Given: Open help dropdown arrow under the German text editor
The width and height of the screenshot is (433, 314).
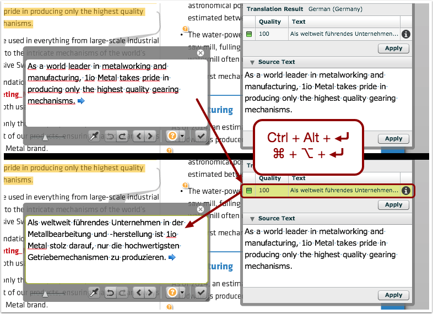Looking at the screenshot, I should pos(182,292).
